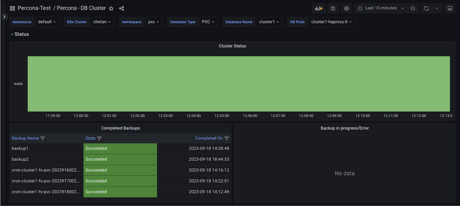Open the refresh interval dropdown arrow
Viewport: 460px width, 206px height.
coord(437,8)
